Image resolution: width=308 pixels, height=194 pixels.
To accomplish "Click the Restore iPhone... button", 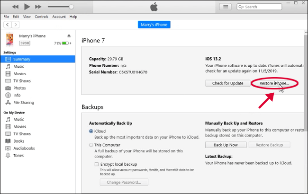I will tap(274, 83).
